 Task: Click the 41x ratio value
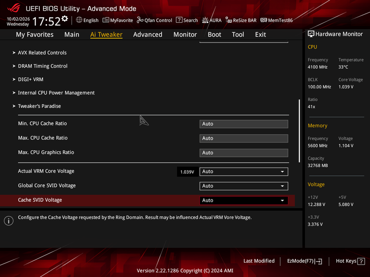click(311, 107)
